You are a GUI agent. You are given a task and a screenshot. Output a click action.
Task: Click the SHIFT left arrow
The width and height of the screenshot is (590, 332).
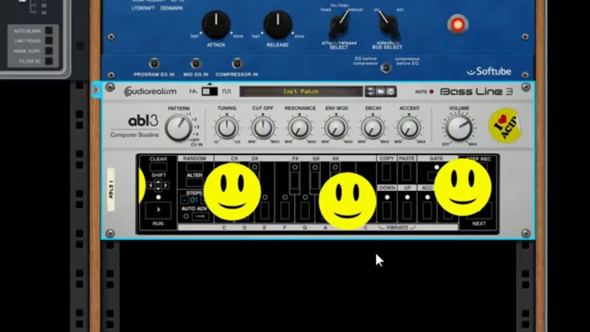[x=151, y=185]
